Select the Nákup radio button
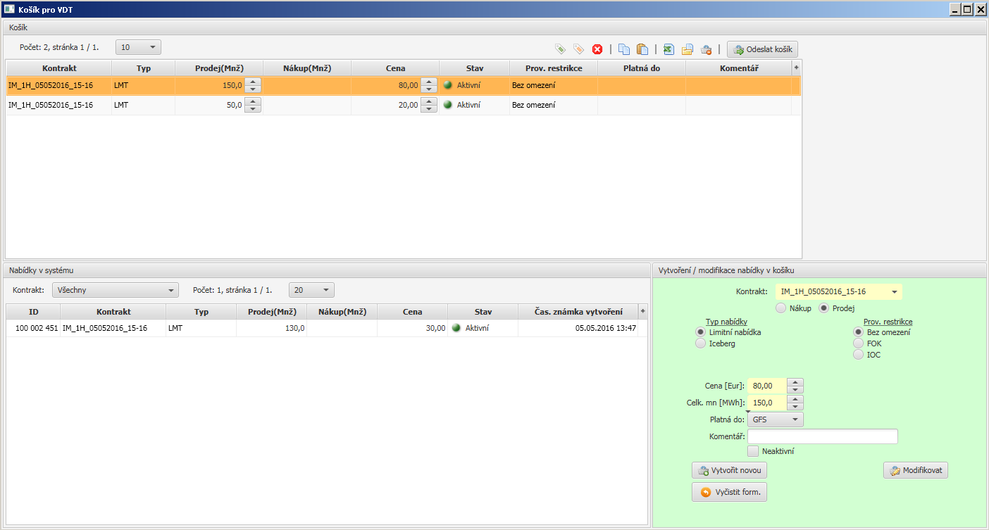Screen dimensions: 989x530 point(780,308)
